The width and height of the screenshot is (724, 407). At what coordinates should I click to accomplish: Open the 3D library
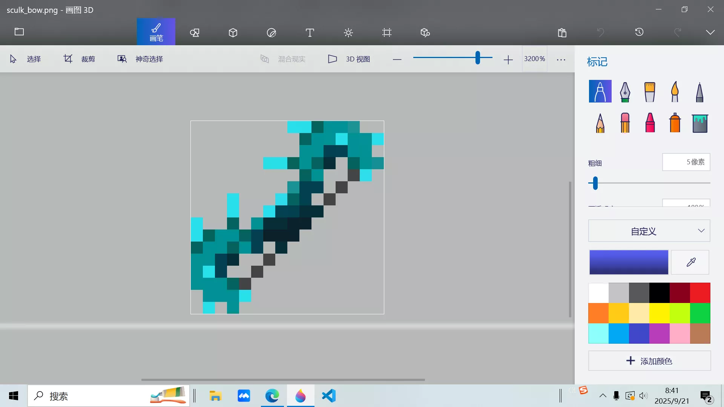425,33
